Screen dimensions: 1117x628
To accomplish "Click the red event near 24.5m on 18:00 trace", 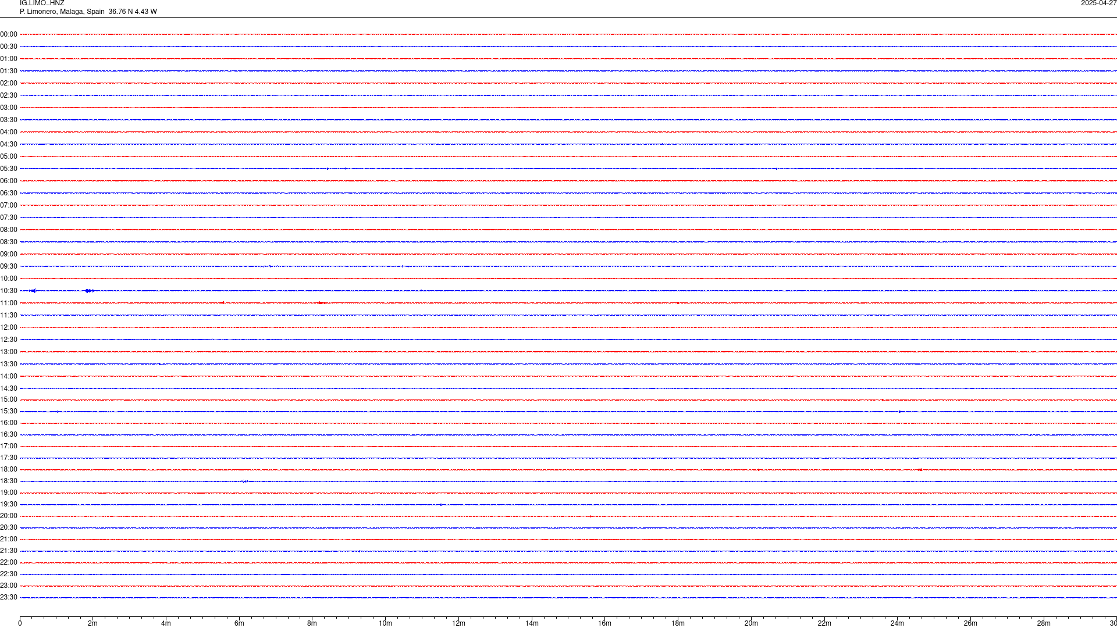I will 920,470.
